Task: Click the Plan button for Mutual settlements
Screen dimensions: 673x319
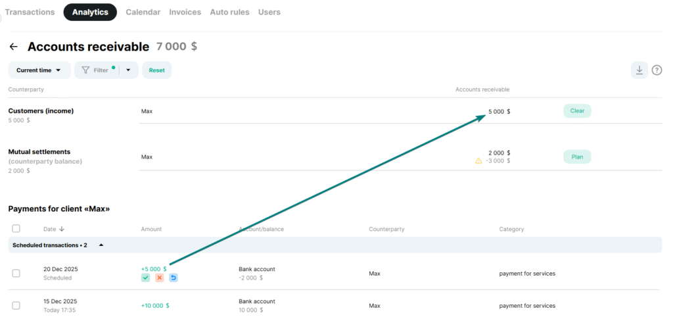Action: tap(577, 157)
